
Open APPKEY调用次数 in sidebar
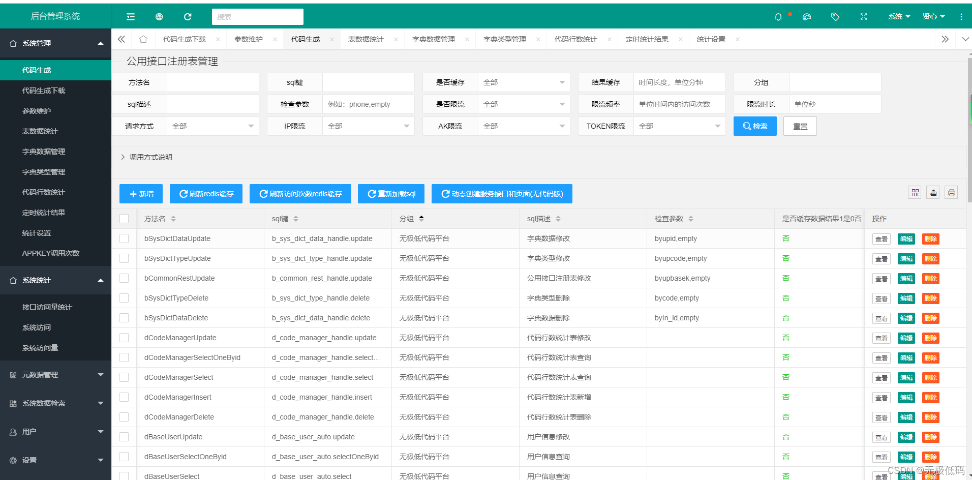[55, 253]
